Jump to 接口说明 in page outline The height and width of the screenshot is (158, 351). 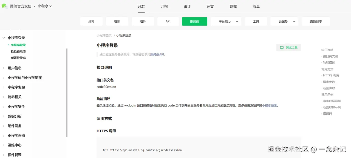click(x=327, y=50)
